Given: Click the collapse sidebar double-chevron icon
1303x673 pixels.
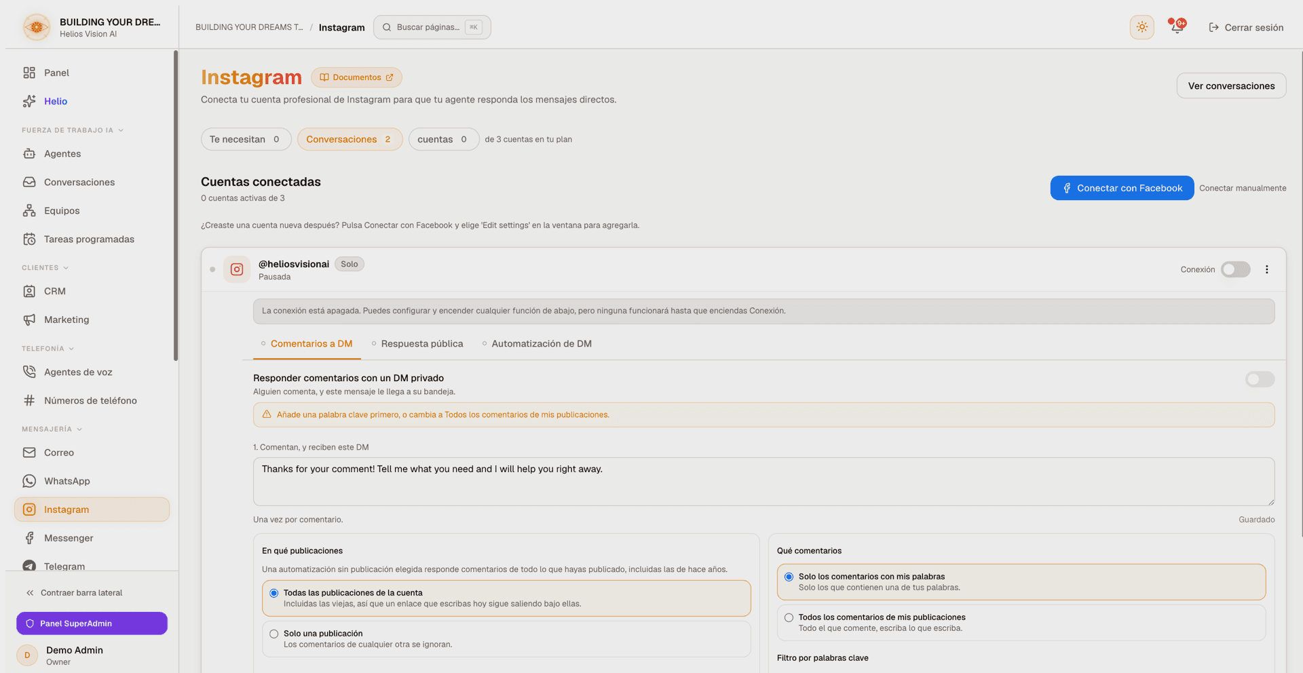Looking at the screenshot, I should pyautogui.click(x=30, y=593).
